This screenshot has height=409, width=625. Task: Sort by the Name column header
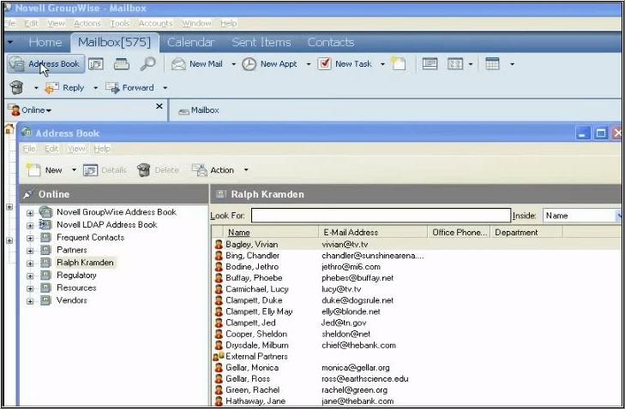pos(271,233)
